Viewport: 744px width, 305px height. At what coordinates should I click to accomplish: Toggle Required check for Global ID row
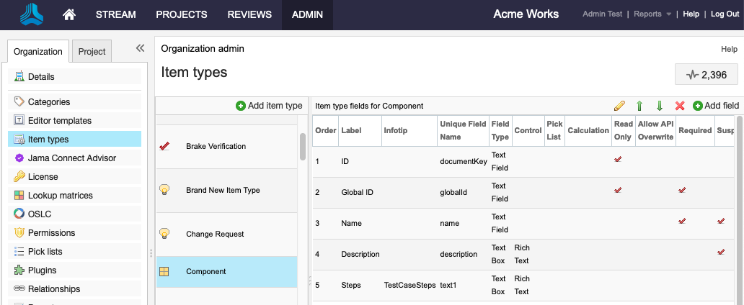[x=682, y=191]
